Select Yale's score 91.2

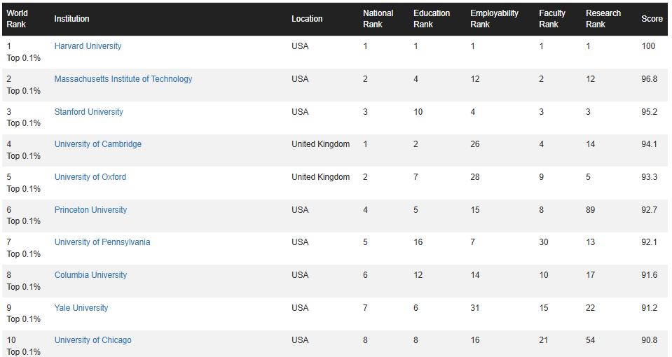[650, 308]
